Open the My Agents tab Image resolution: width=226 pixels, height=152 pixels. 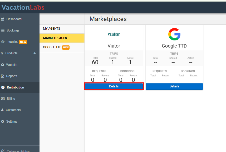click(x=52, y=29)
